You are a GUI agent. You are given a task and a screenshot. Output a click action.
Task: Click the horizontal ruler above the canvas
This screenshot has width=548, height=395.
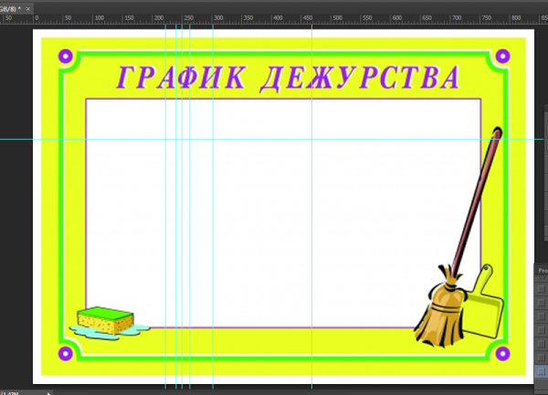(x=274, y=18)
